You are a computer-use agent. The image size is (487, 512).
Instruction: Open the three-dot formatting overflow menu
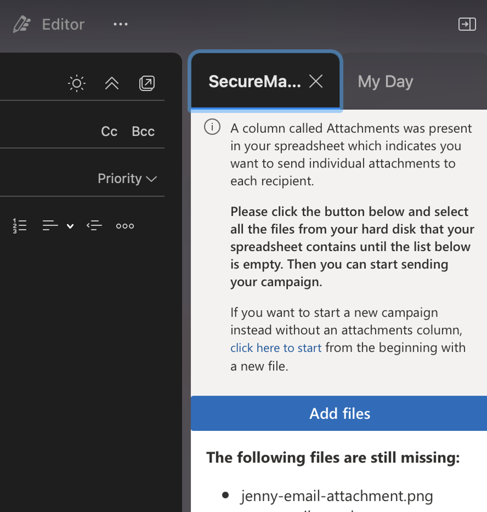tap(125, 225)
